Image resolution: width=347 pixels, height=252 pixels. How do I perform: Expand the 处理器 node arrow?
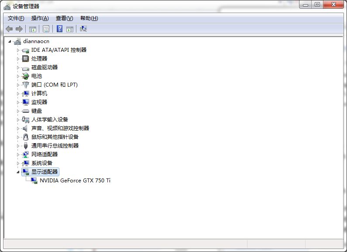point(18,59)
